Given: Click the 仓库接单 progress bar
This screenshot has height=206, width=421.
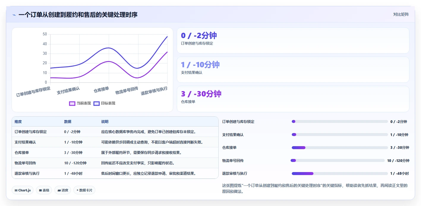Looking at the screenshot, I should tap(340, 148).
